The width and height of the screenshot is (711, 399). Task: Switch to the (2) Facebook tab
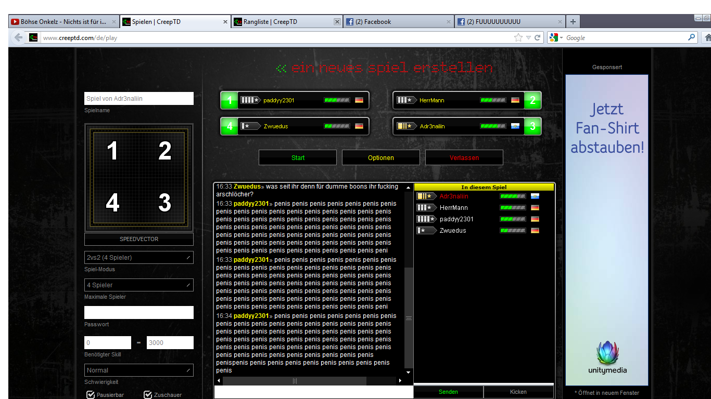pyautogui.click(x=398, y=22)
